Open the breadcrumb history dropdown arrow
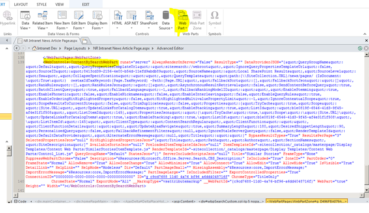 [29, 48]
